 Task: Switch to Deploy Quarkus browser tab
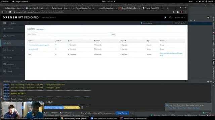click(83, 8)
